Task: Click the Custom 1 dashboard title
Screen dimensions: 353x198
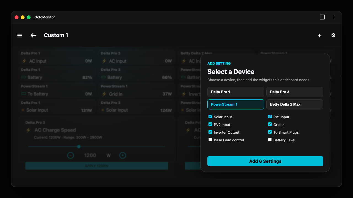Action: click(56, 35)
